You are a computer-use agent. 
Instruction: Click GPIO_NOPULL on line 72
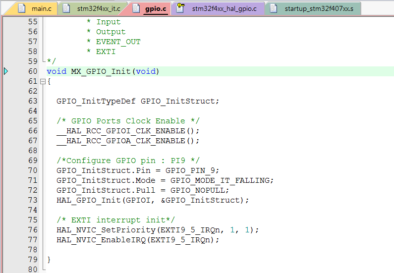click(x=198, y=190)
